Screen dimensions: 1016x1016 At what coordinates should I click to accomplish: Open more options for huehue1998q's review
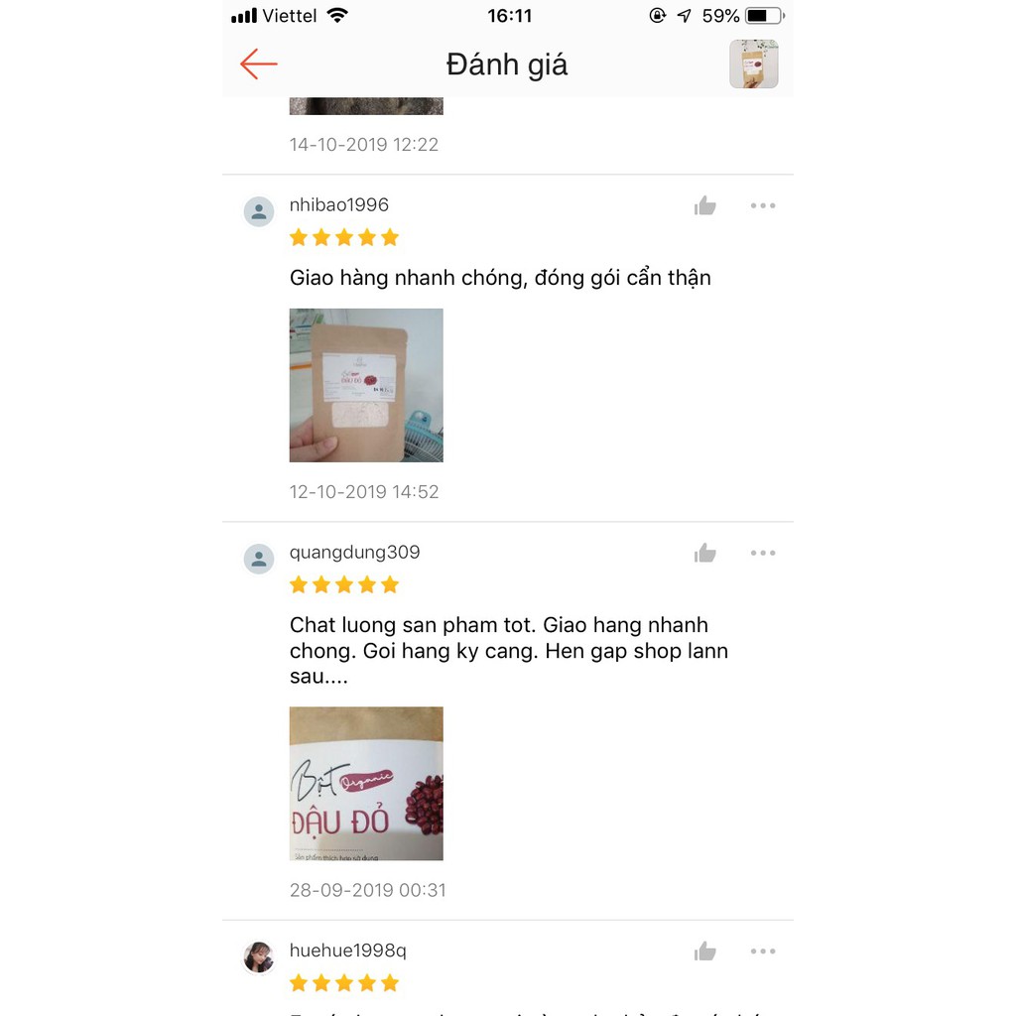763,952
